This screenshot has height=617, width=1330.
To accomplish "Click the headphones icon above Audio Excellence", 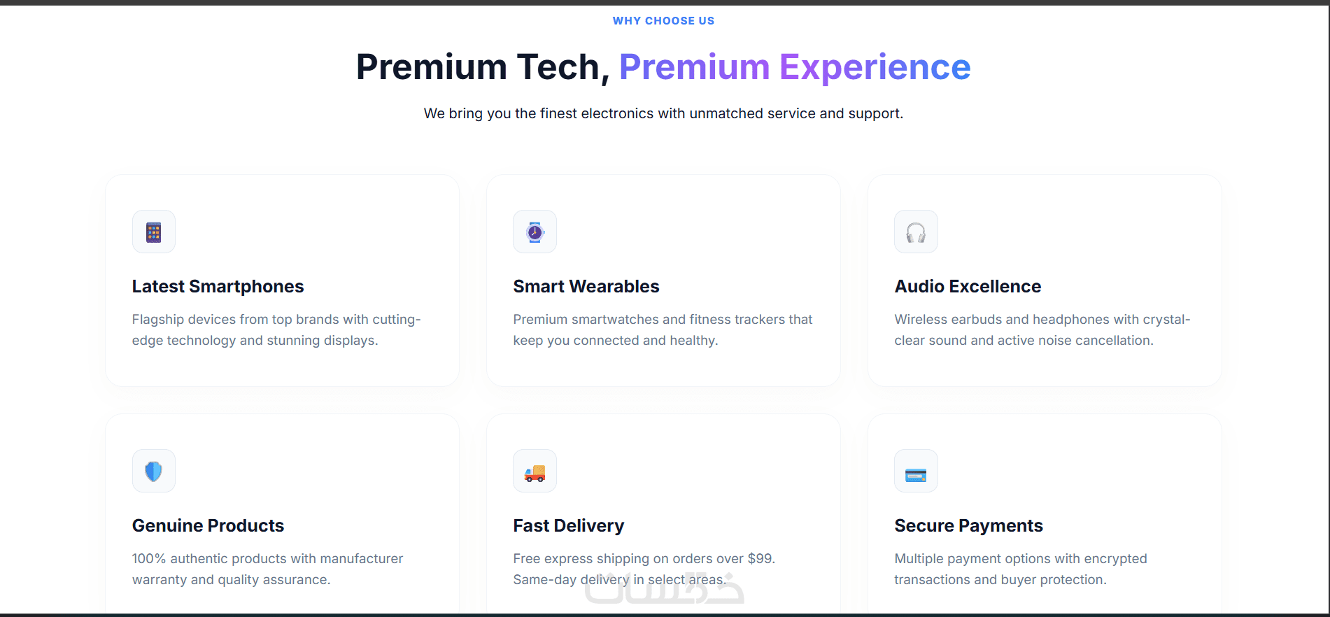I will tap(916, 232).
